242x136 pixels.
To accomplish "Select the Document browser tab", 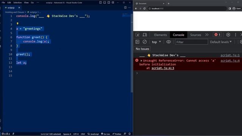I will pos(150,3).
